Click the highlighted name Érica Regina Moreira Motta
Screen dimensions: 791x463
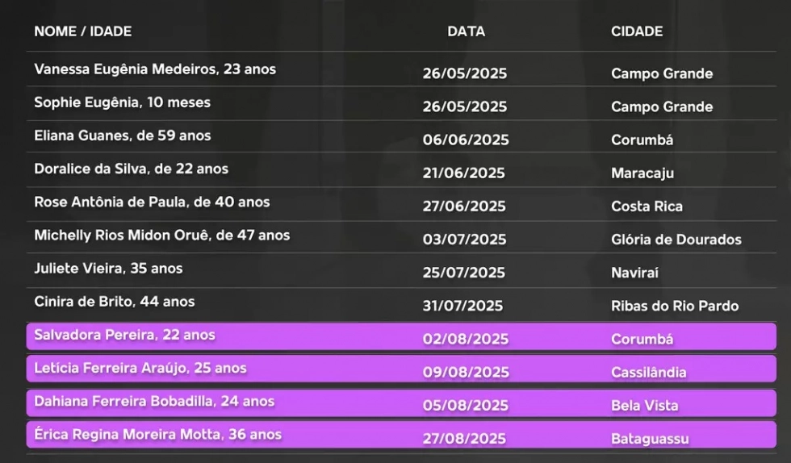coord(157,434)
